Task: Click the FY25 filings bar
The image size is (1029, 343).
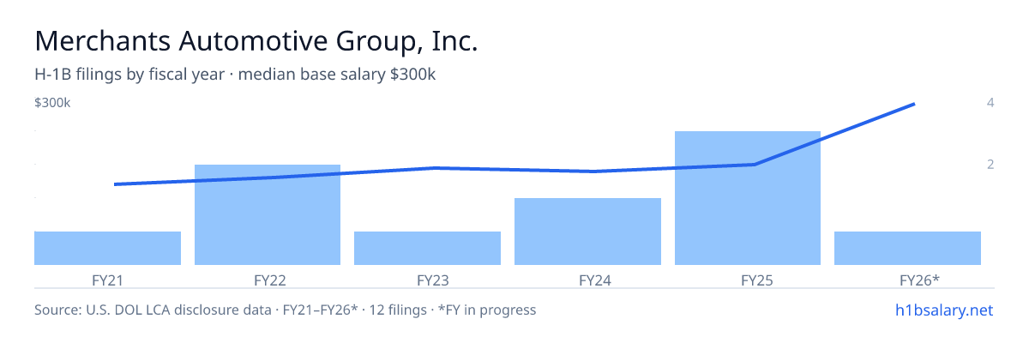Action: [748, 198]
